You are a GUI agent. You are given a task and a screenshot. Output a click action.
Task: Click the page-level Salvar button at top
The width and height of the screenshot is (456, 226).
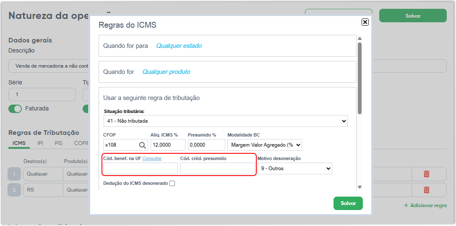point(413,16)
